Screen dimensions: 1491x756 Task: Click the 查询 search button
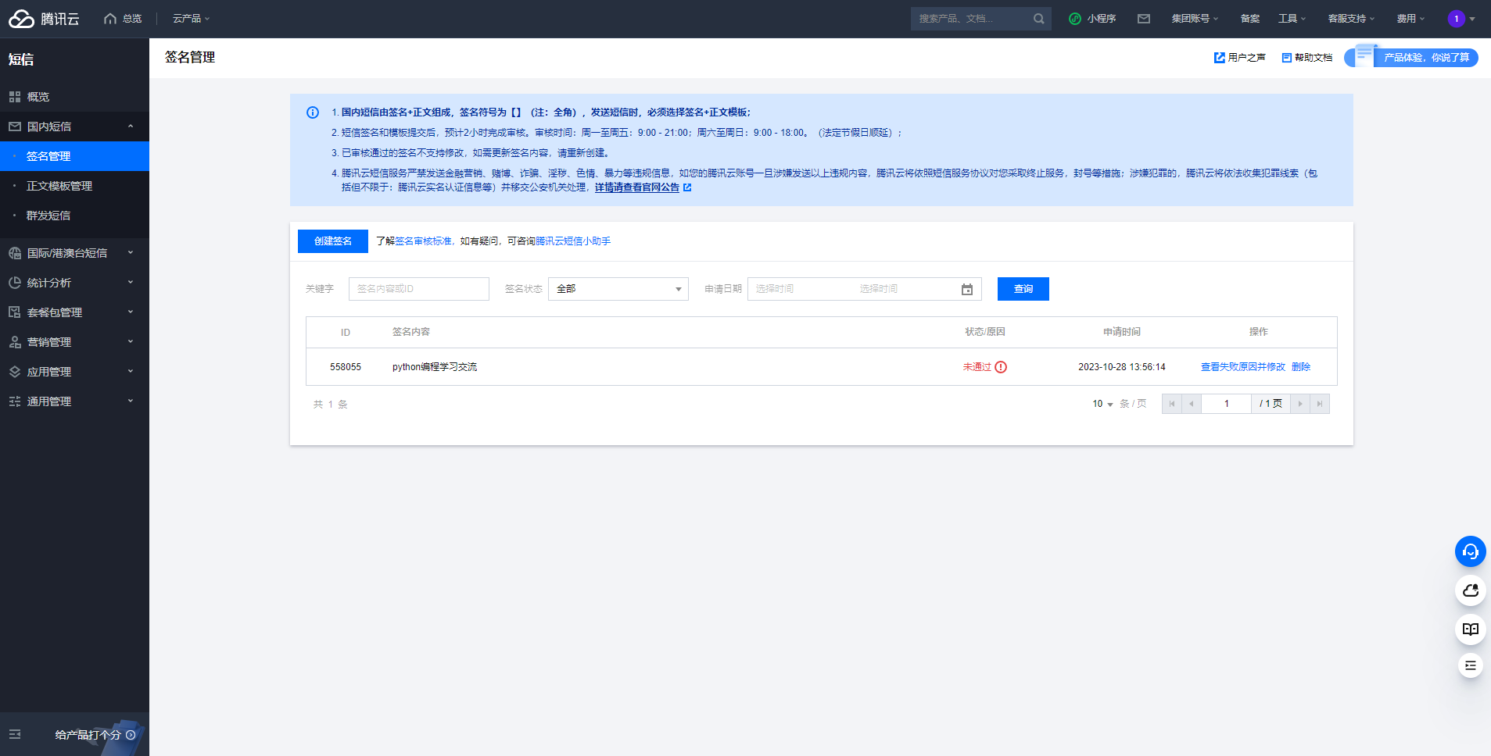[x=1023, y=289]
